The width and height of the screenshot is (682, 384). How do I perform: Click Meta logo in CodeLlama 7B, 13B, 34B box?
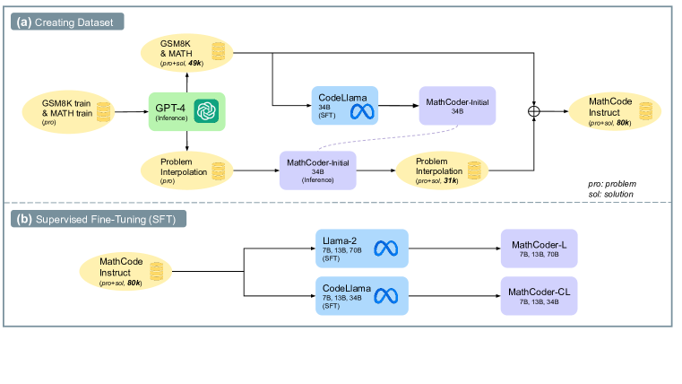[x=385, y=296]
